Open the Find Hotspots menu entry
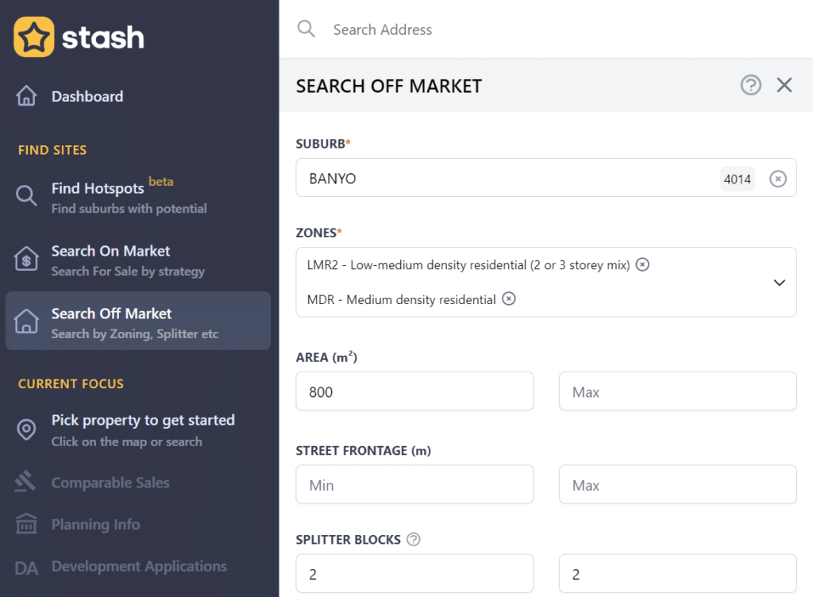813x597 pixels. [111, 188]
